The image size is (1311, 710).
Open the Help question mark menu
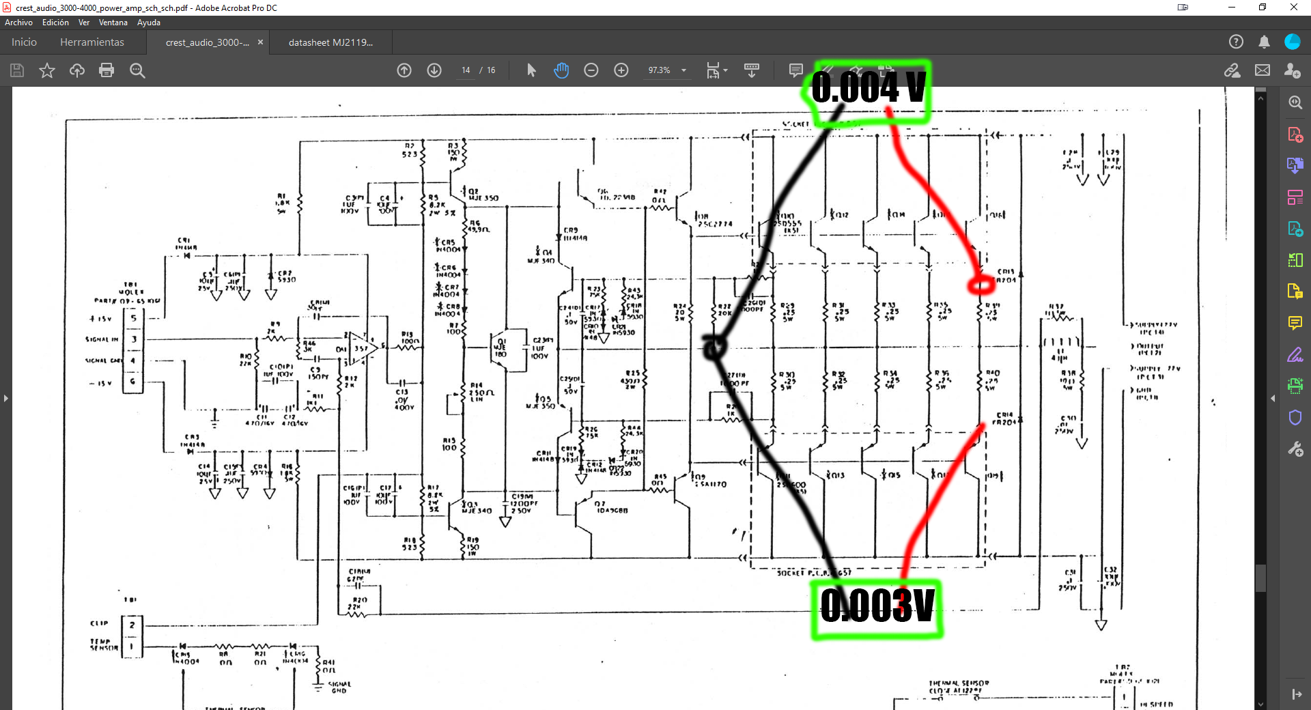point(1236,42)
